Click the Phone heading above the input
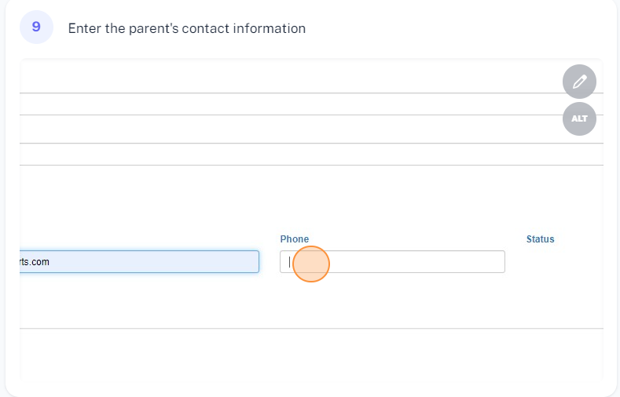 click(295, 239)
